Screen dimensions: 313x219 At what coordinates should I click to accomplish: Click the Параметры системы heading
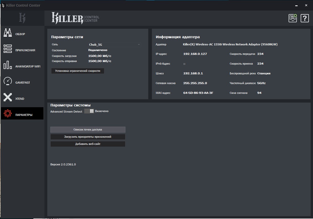pos(70,105)
